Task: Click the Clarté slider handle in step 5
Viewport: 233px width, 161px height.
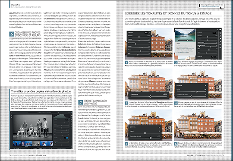Action: [x=145, y=133]
